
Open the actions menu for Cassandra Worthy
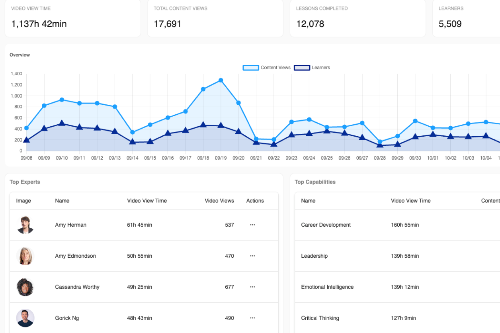coord(252,287)
